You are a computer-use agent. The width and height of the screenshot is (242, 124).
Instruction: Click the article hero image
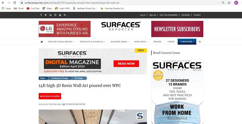coord(93,117)
